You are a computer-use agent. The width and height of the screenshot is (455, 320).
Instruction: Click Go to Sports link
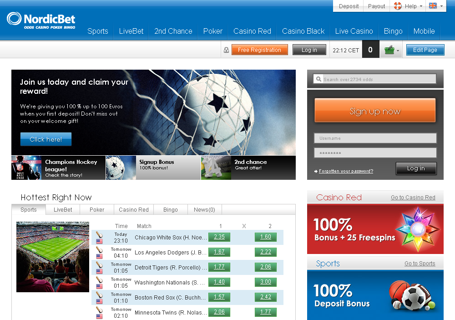(x=420, y=264)
